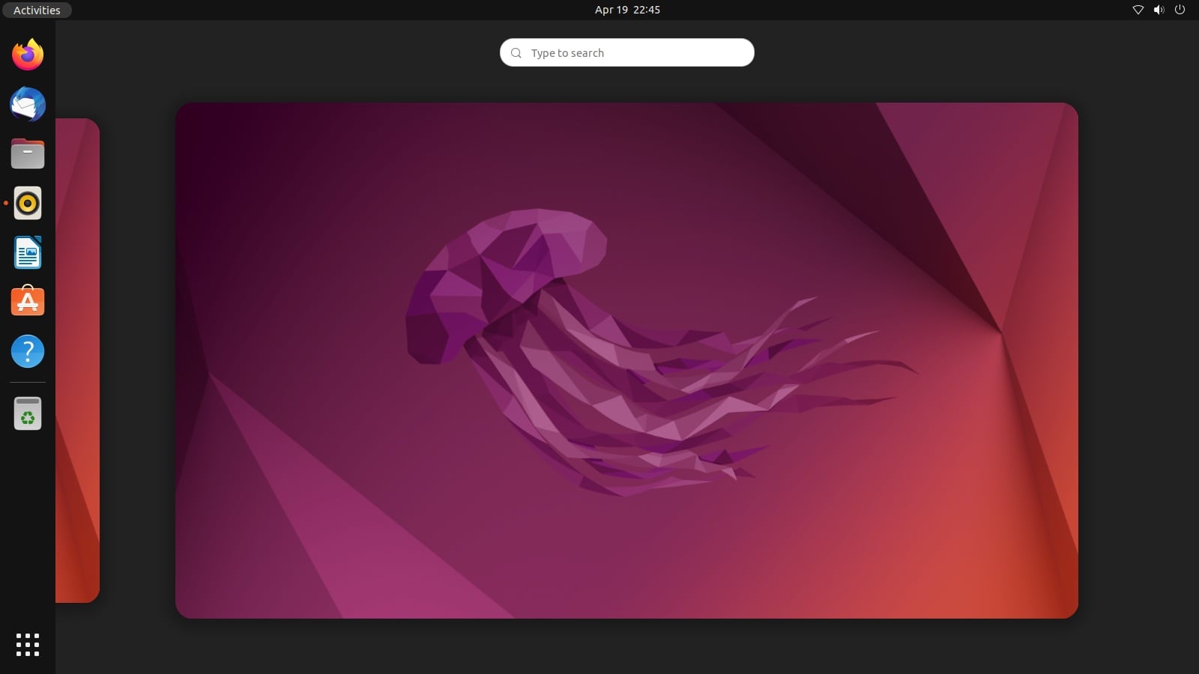Viewport: 1199px width, 674px height.
Task: Click the Show Applications grid button
Action: coord(27,644)
